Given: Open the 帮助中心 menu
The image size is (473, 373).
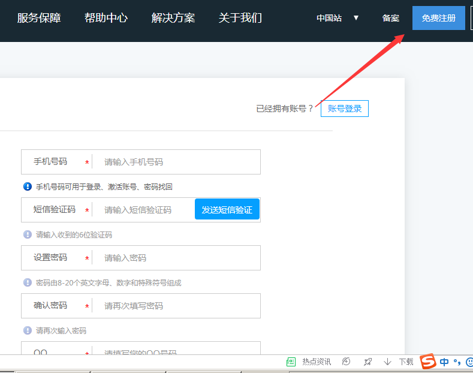Looking at the screenshot, I should tap(106, 18).
